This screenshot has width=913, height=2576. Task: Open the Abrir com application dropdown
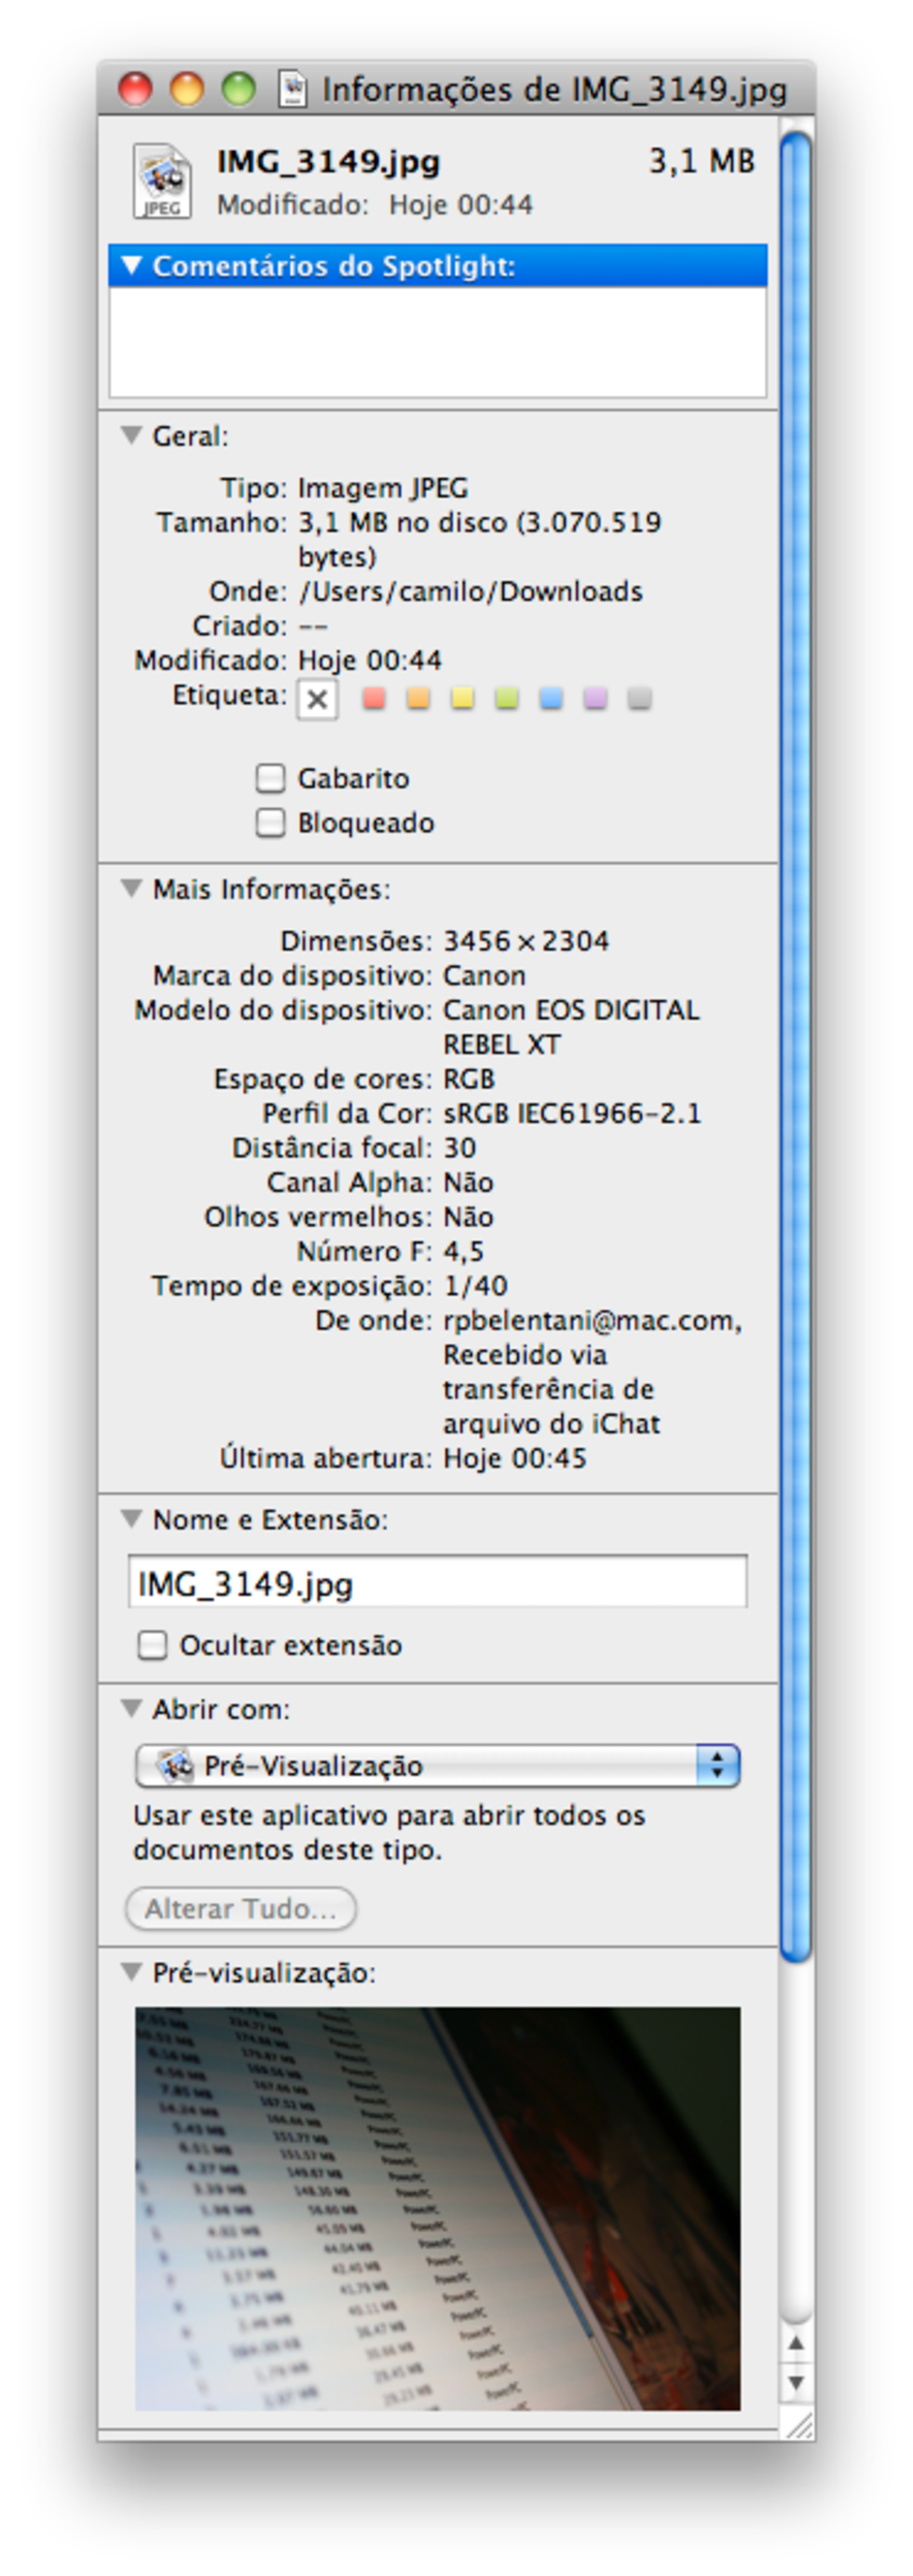(x=438, y=1766)
